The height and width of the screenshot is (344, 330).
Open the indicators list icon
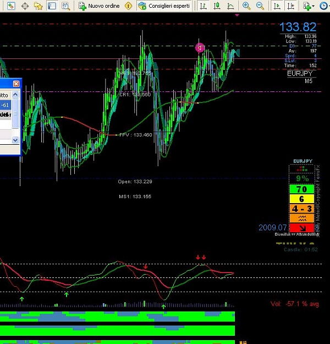[307, 6]
